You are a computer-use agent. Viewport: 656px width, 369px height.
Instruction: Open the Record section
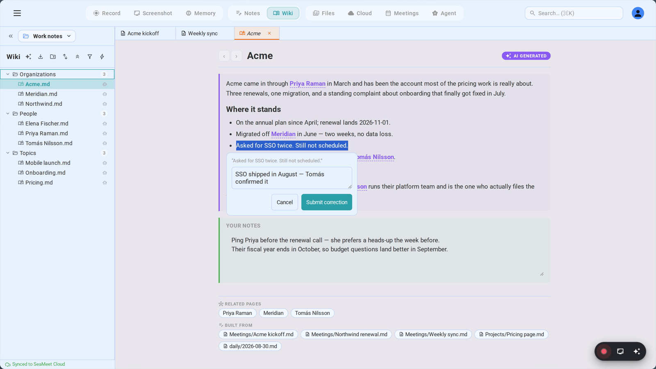[107, 13]
